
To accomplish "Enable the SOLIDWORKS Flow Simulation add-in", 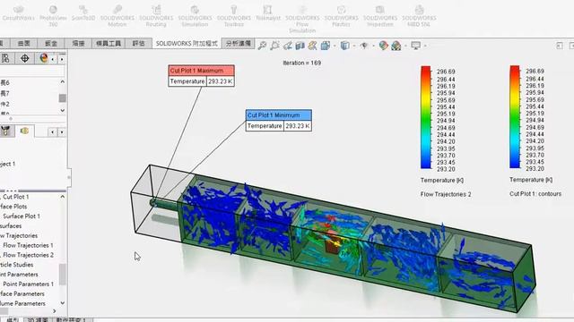I will (302, 19).
